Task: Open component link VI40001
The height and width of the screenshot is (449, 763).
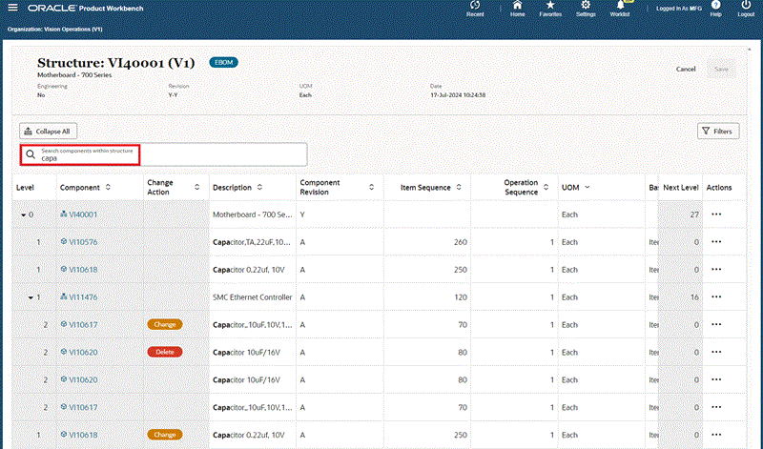Action: tap(83, 214)
